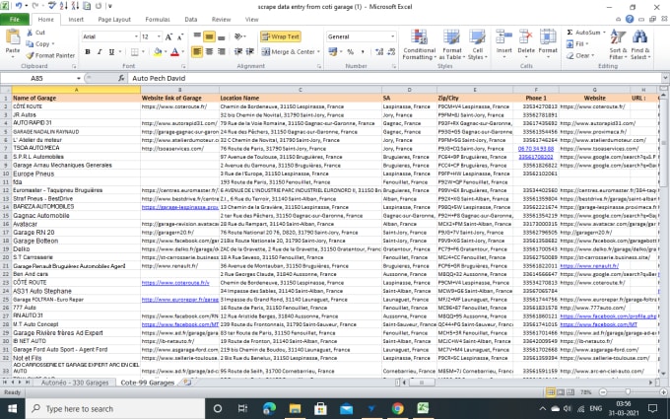Click the Format cells icon in Cells group
Image resolution: width=670 pixels, height=419 pixels.
pos(548,36)
